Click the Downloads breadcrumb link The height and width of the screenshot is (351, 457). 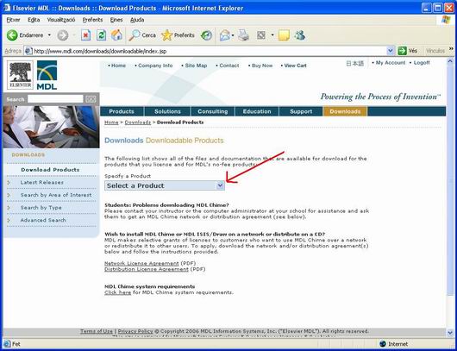138,122
